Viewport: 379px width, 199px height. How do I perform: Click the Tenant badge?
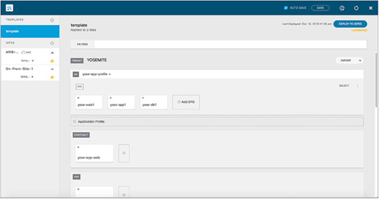[77, 61]
